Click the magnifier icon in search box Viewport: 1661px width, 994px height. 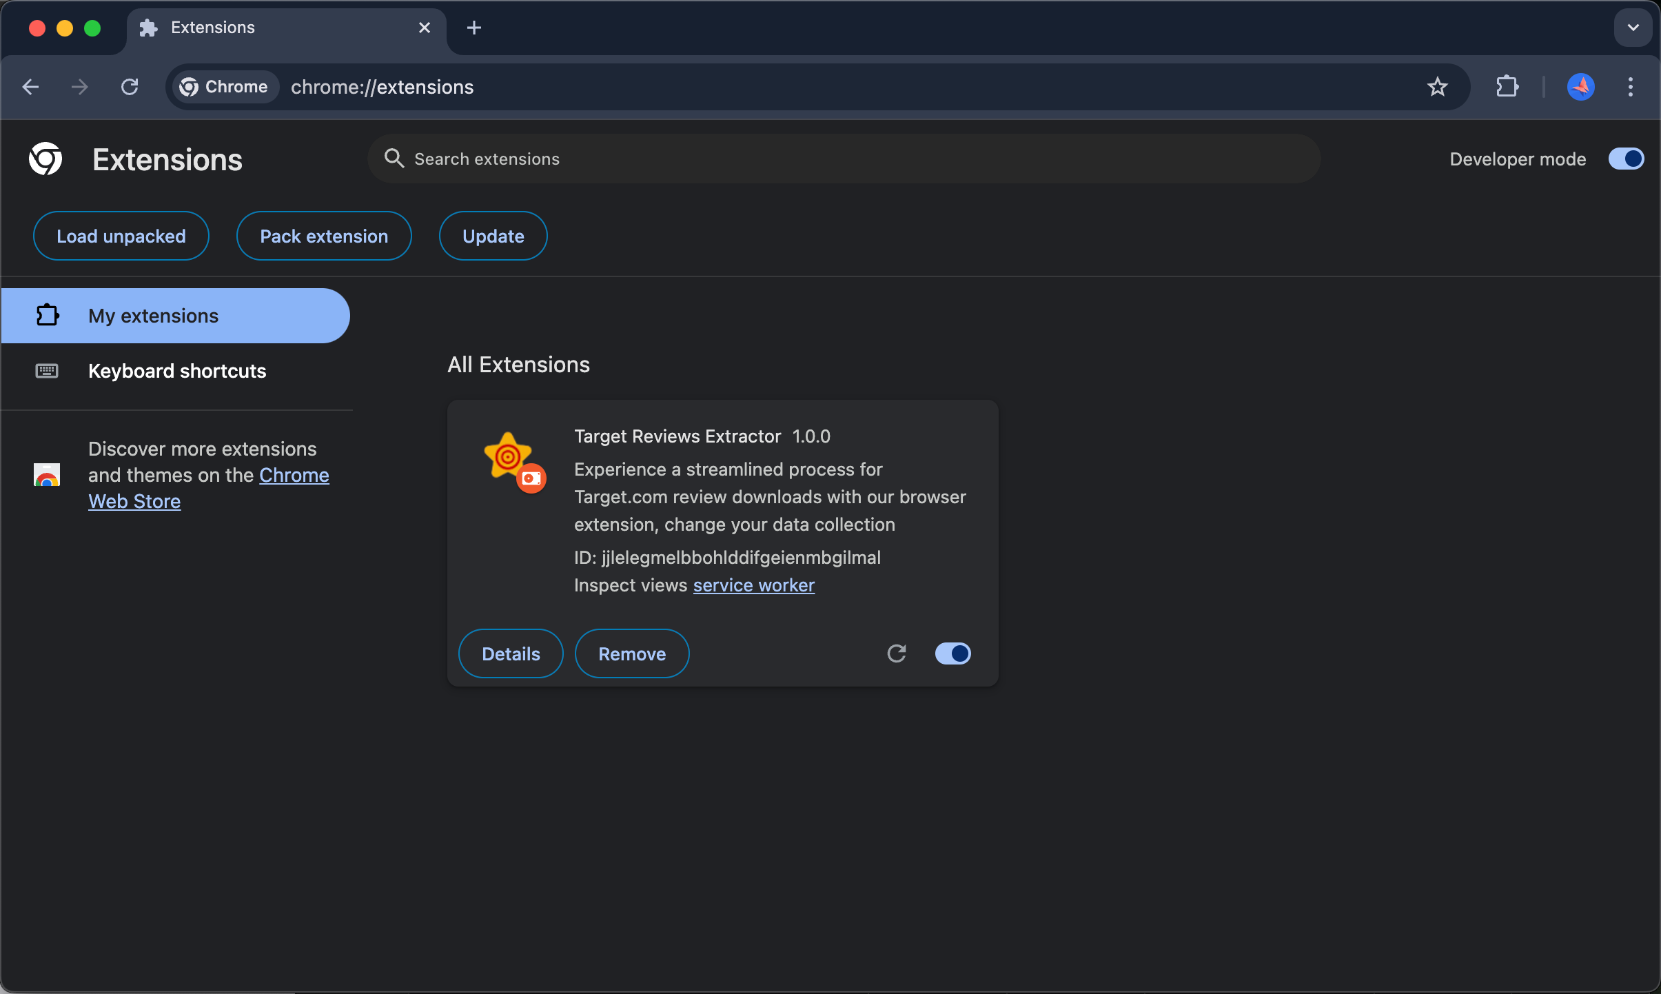[x=394, y=159]
